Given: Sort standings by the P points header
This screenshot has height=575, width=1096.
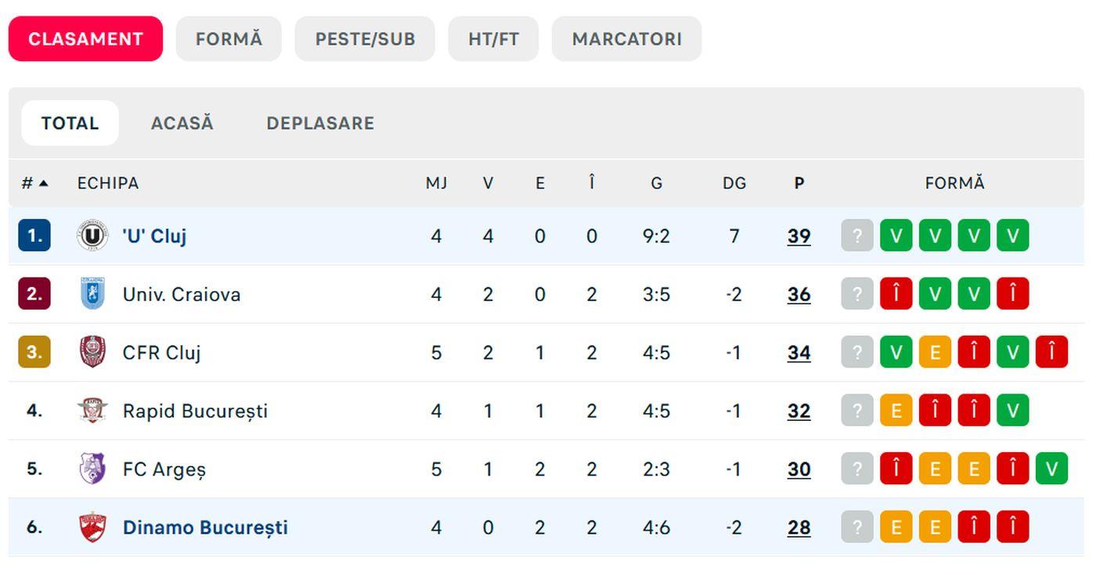Looking at the screenshot, I should pyautogui.click(x=799, y=183).
